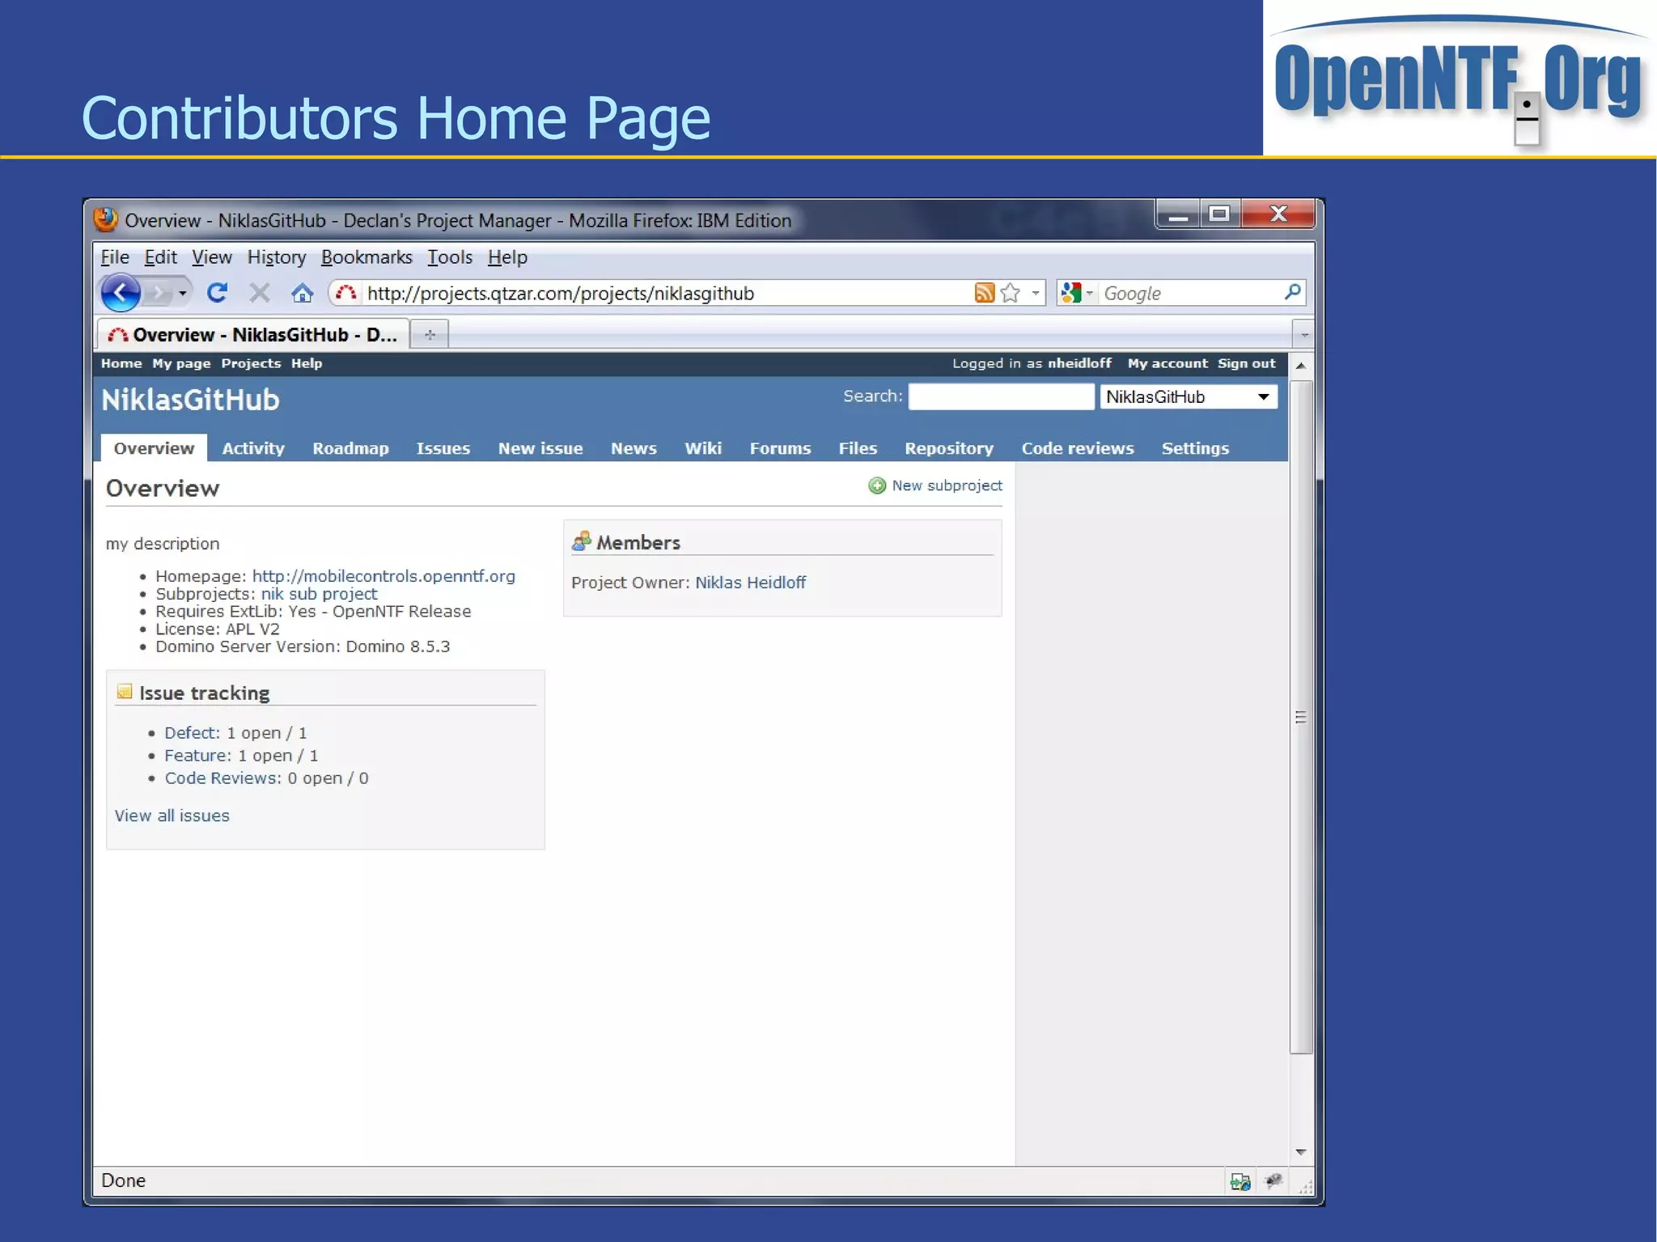Switch to the Repository tab
Viewport: 1657px width, 1242px height.
pos(949,448)
